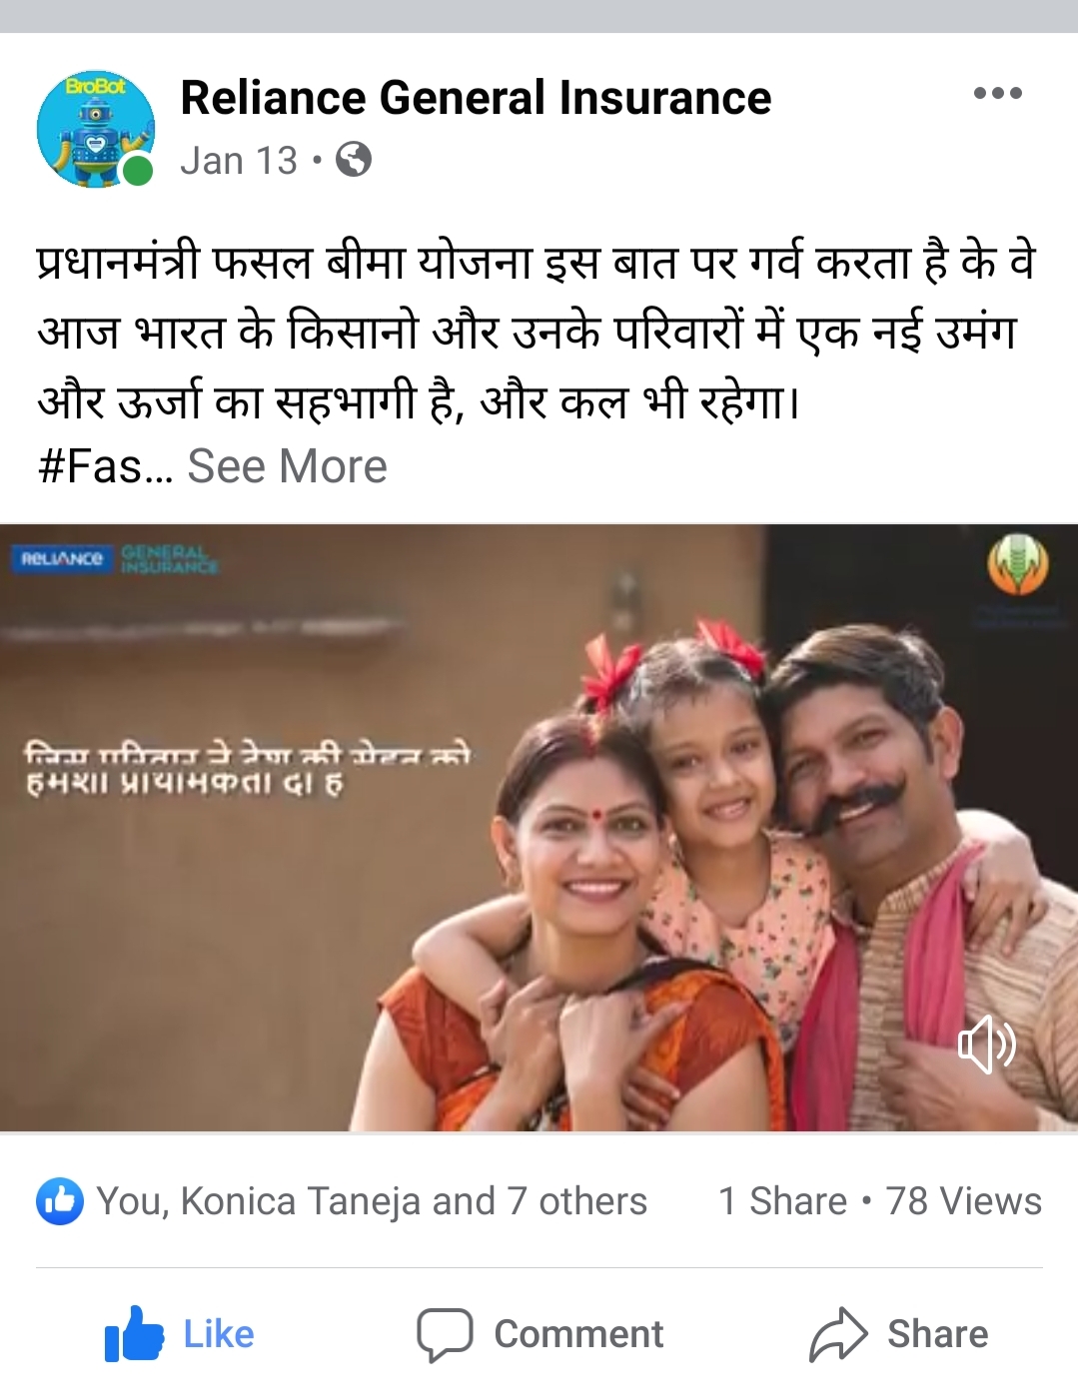Screen dimensions: 1078x1400
Task: Click the Comment speech bubble icon
Action: (x=445, y=1335)
